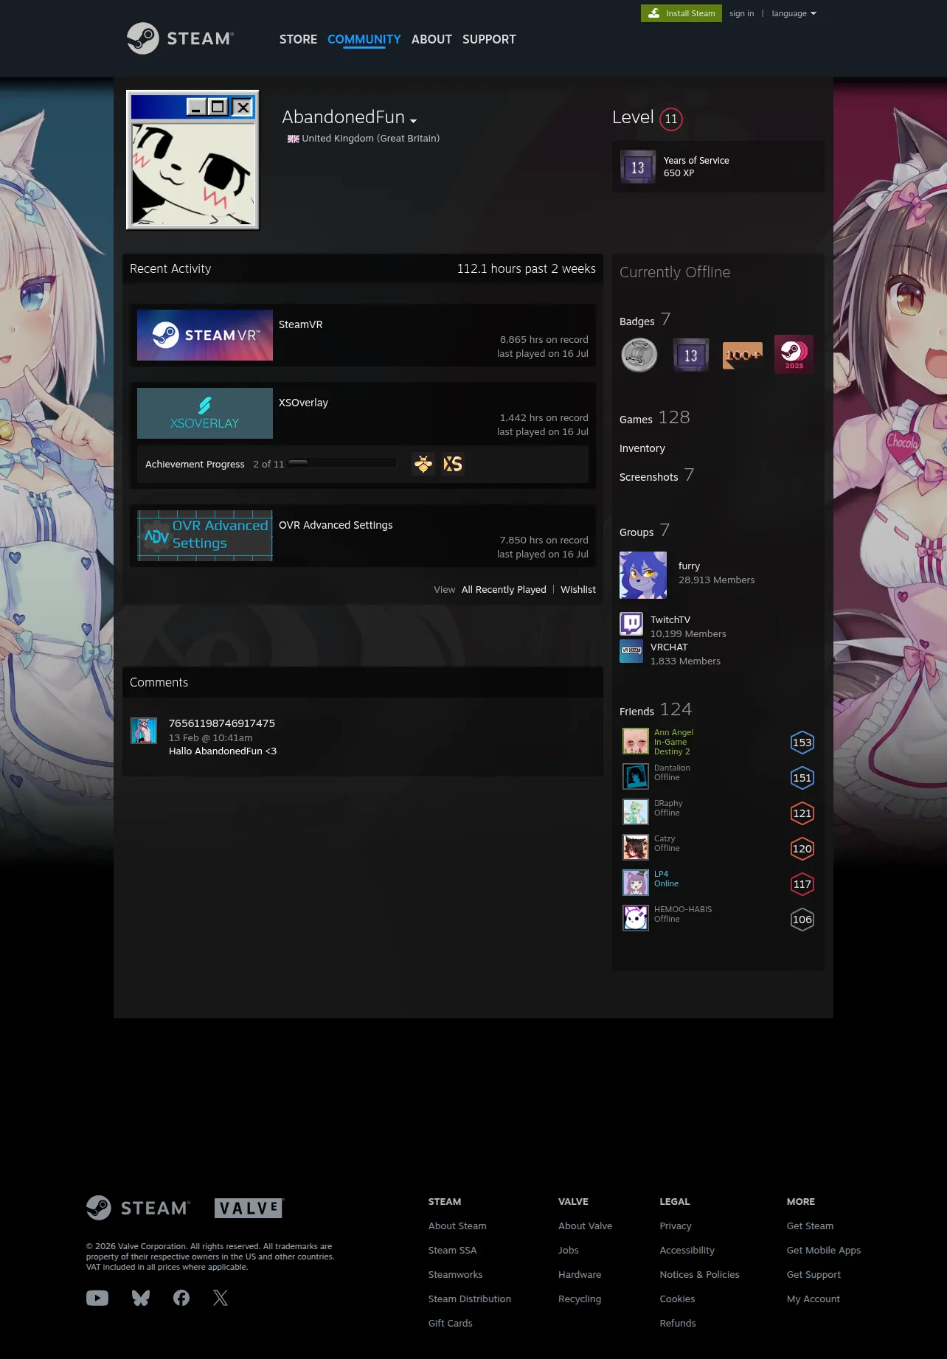Viewport: 947px width, 1359px height.
Task: Open the Wishlist link
Action: click(x=578, y=590)
